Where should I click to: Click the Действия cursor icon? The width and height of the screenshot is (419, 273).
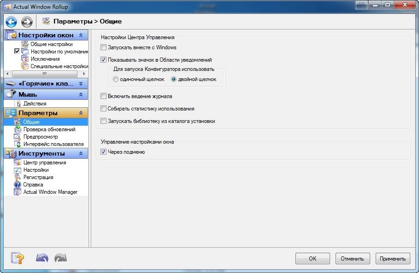[18, 104]
